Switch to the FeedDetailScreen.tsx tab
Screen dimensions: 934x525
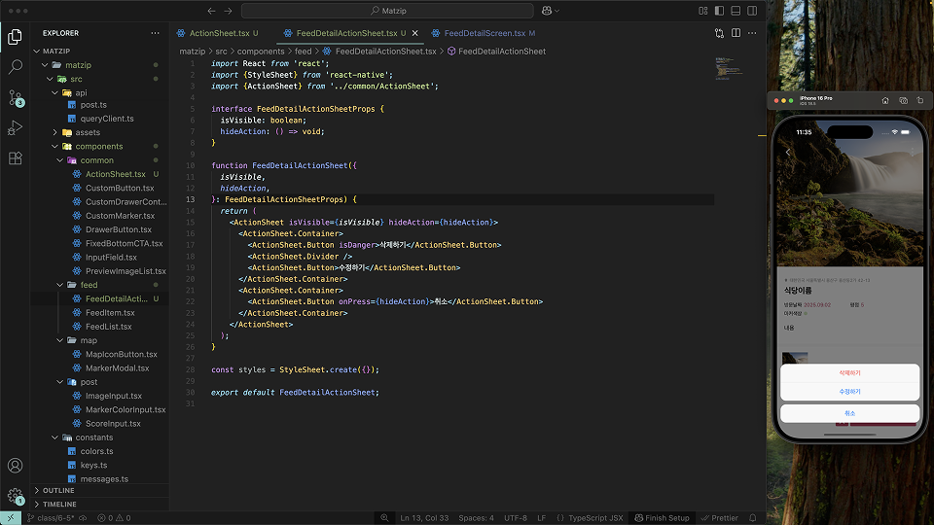click(x=485, y=33)
